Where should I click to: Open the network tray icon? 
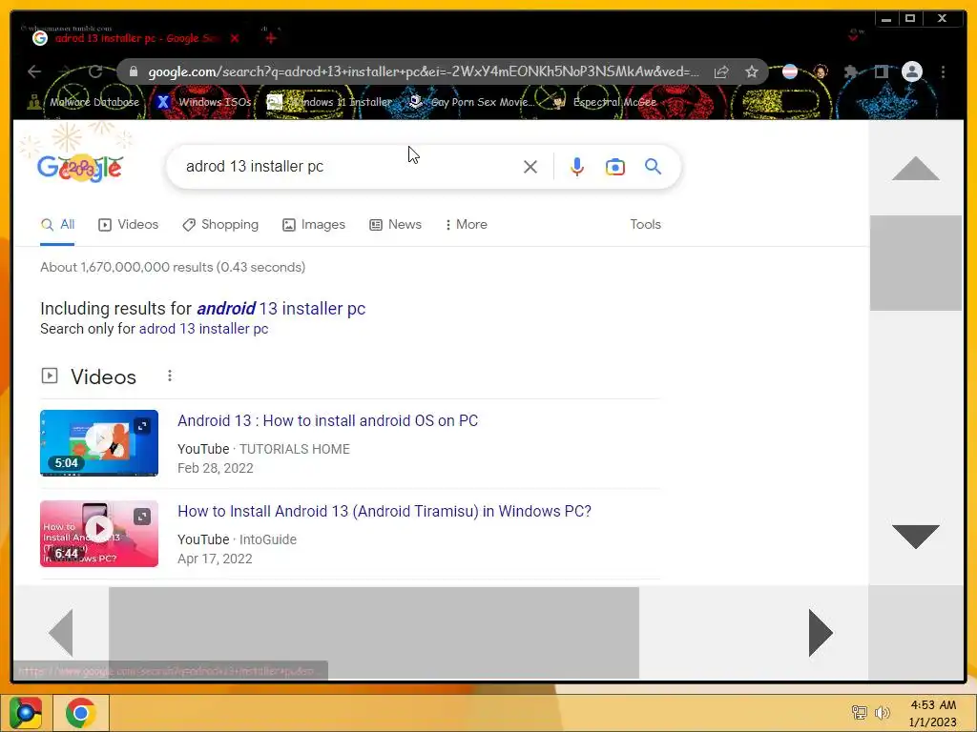(x=860, y=713)
